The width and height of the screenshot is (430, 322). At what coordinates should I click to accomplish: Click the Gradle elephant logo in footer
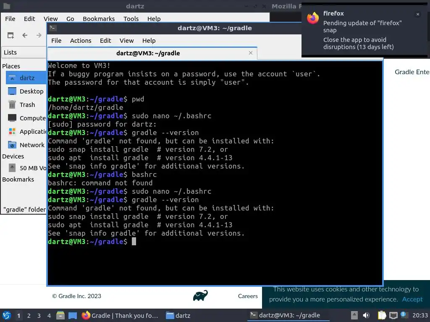click(x=200, y=296)
